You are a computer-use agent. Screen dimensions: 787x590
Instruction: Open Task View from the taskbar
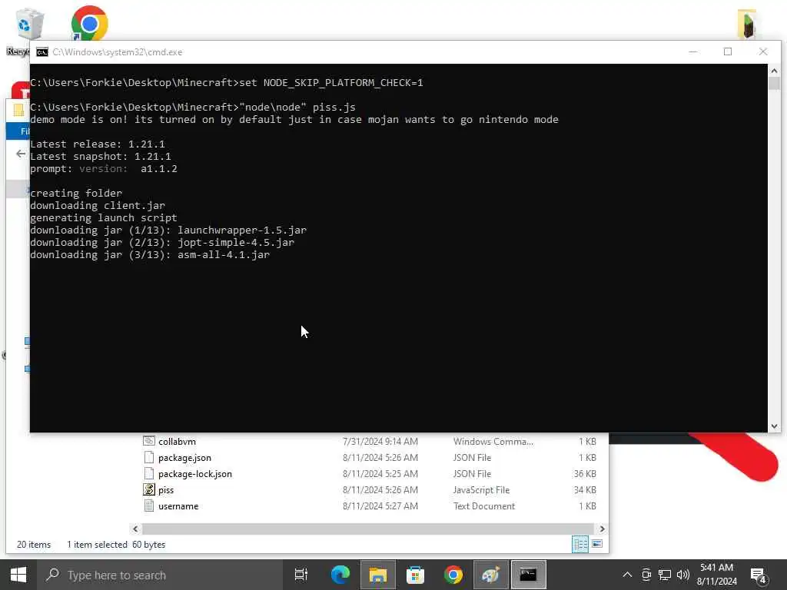[301, 575]
